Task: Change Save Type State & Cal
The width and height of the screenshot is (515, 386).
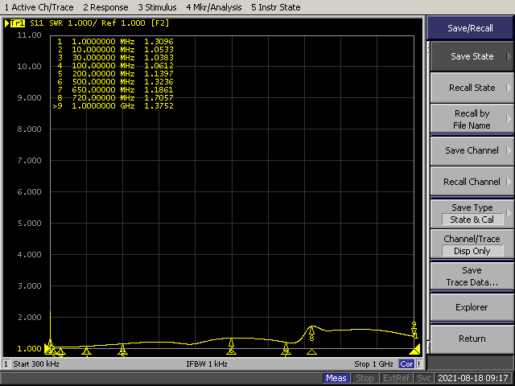Action: (x=472, y=213)
